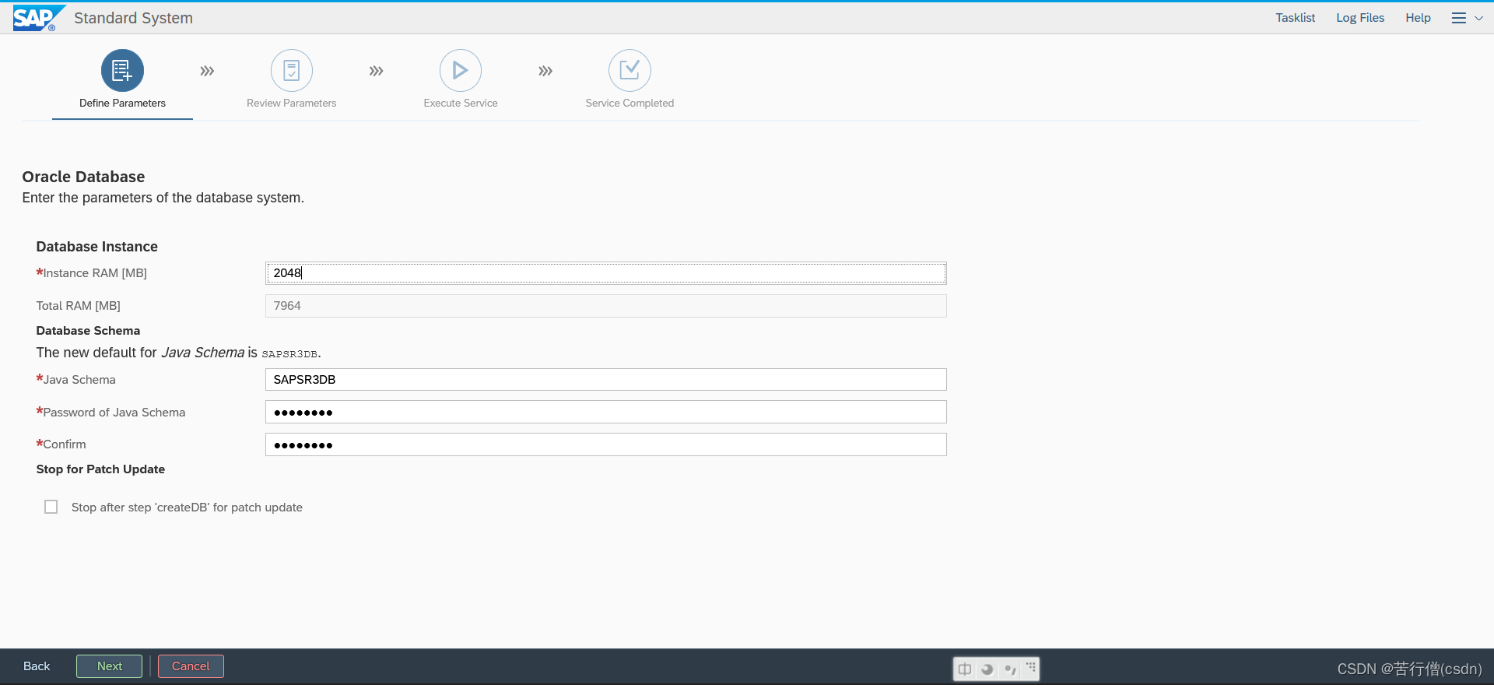The width and height of the screenshot is (1494, 685).
Task: Open the Help link
Action: coord(1418,18)
